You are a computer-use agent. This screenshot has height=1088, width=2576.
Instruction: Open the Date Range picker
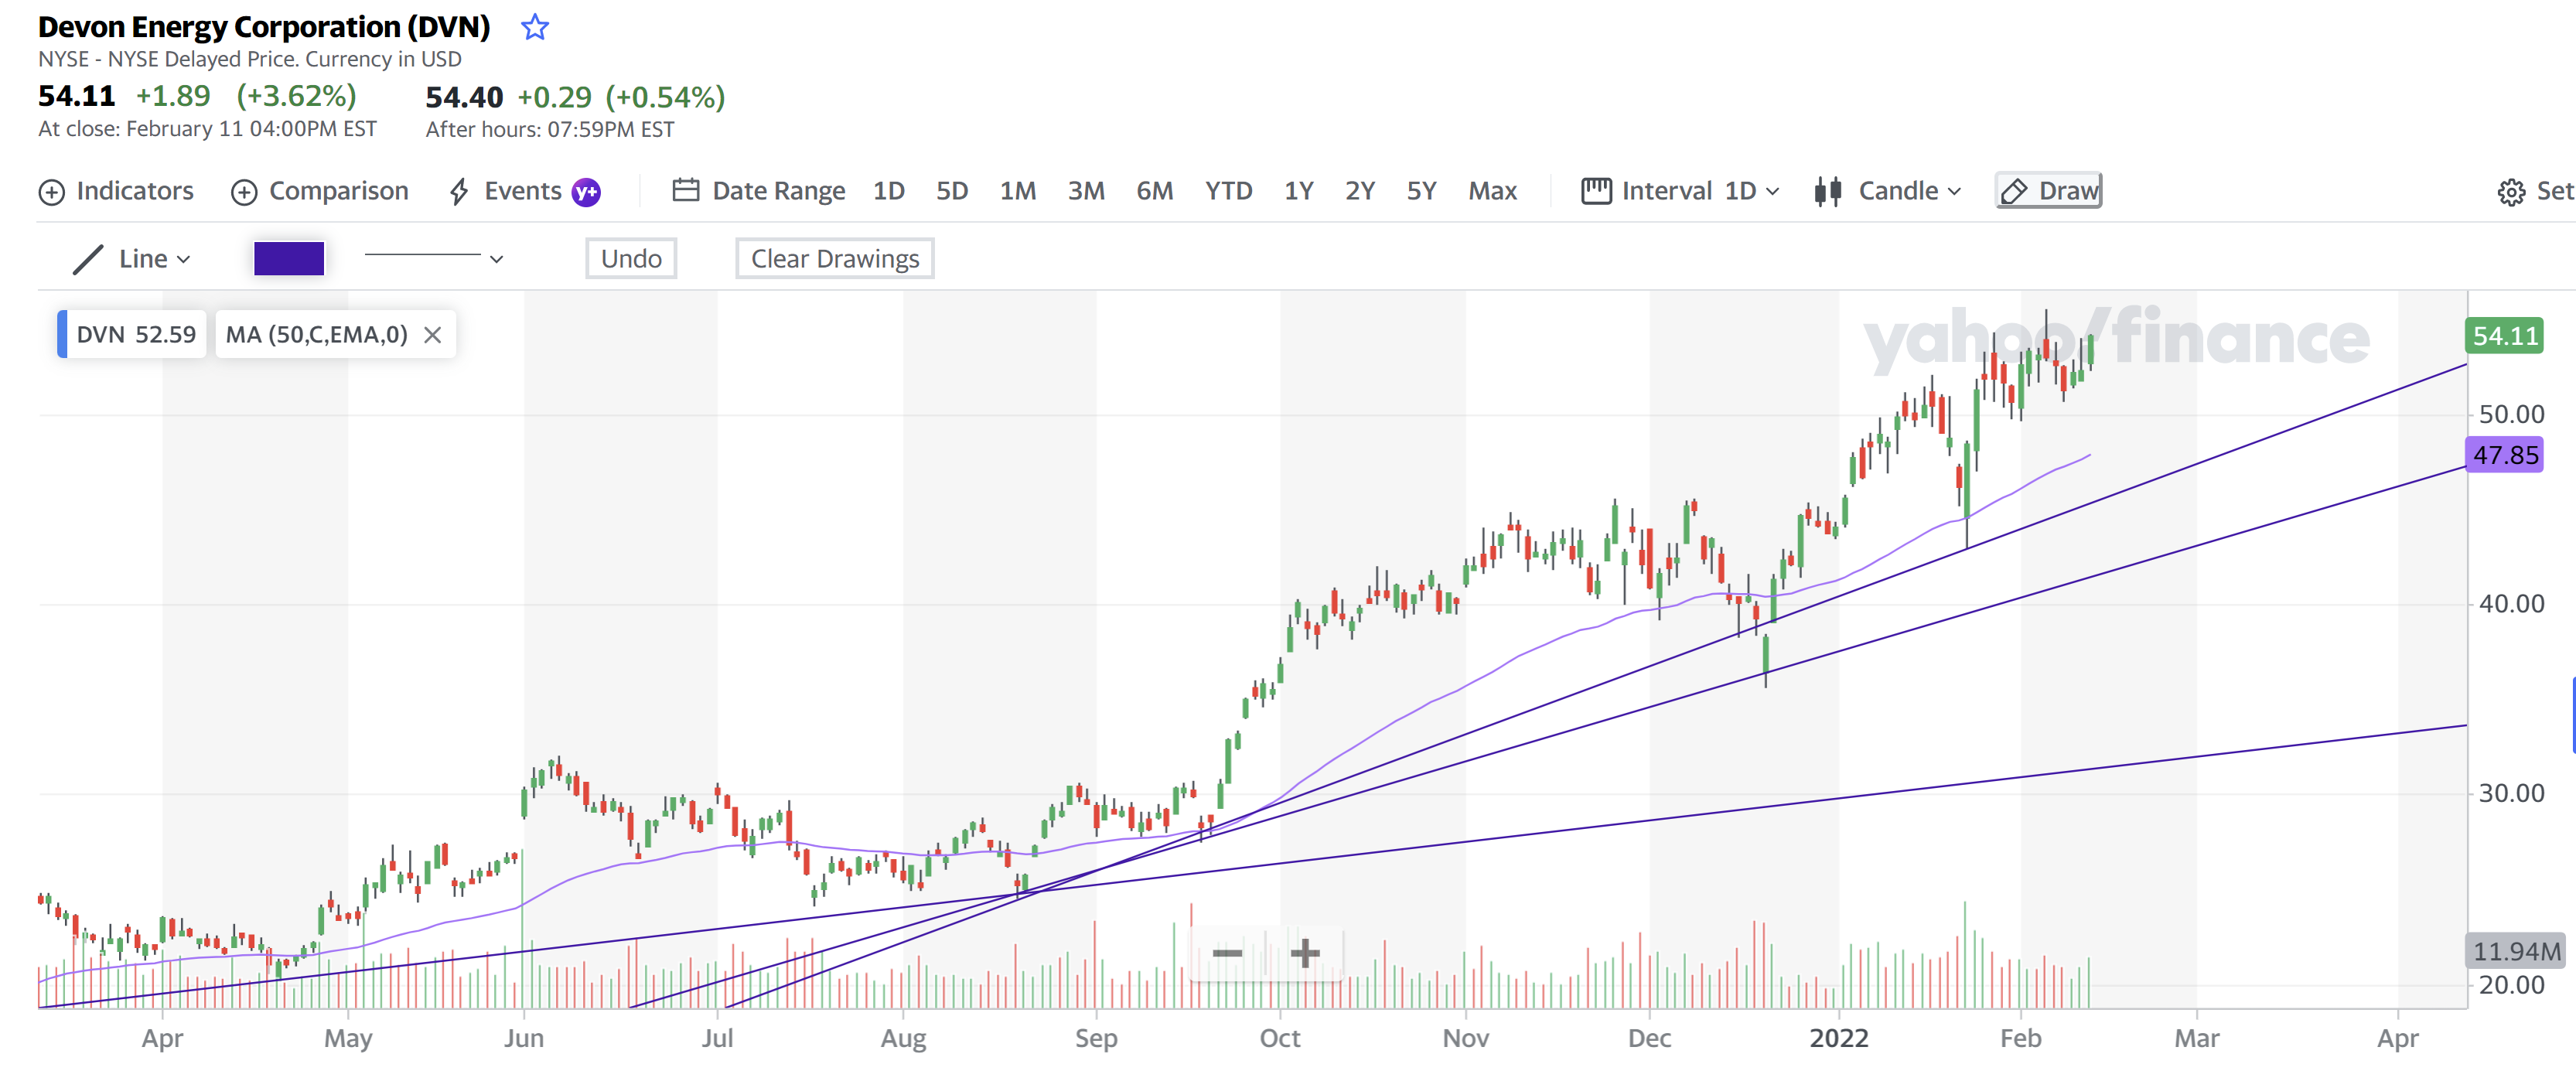tap(759, 191)
